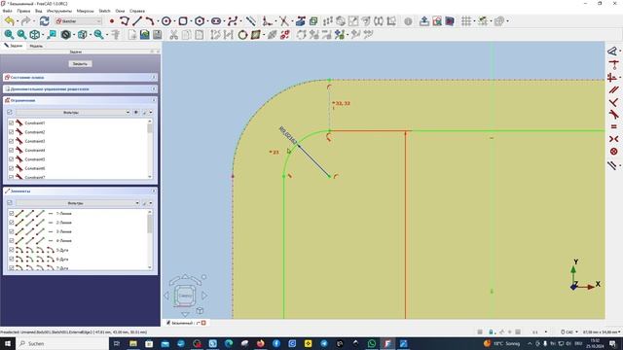Toggle the Constraint5 checkbox
This screenshot has height=350, width=623.
[x=11, y=159]
